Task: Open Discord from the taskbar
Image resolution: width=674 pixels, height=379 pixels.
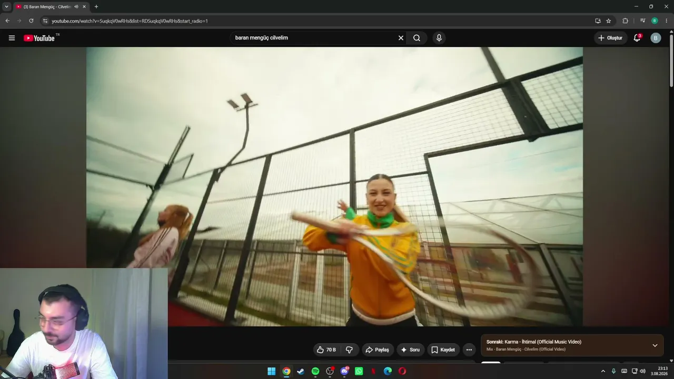Action: click(x=345, y=371)
